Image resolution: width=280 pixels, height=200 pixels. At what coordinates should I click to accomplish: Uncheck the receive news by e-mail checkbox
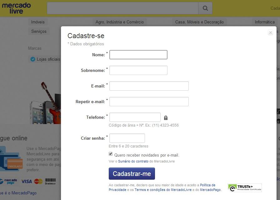[x=111, y=154]
